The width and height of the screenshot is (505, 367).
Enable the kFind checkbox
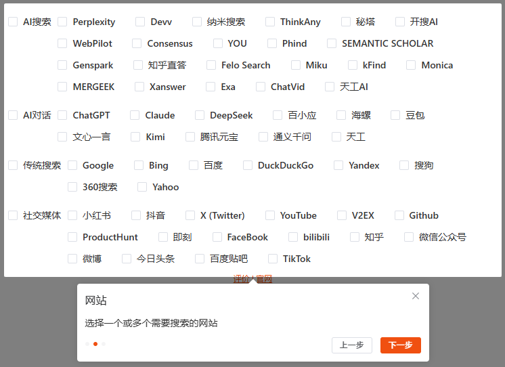click(353, 65)
